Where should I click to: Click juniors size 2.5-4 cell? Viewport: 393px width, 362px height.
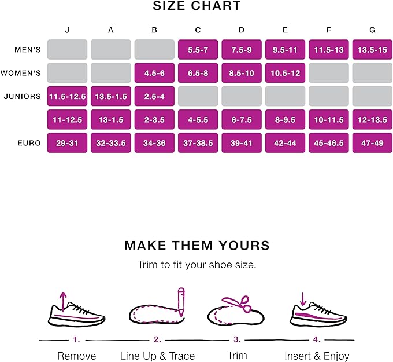(x=154, y=96)
